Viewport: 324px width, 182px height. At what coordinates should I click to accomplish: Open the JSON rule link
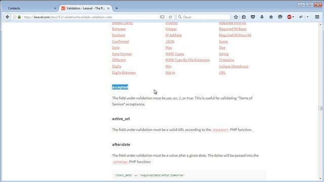click(x=170, y=41)
